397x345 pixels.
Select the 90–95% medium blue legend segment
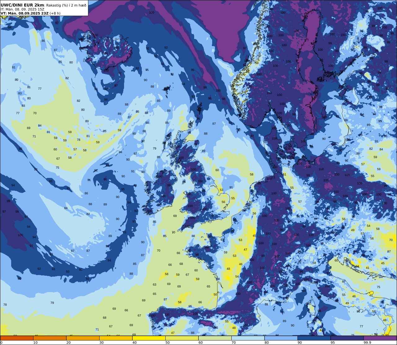pyautogui.click(x=314, y=338)
